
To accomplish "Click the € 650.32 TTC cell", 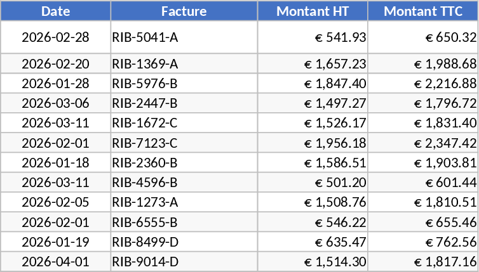I will (x=422, y=37).
